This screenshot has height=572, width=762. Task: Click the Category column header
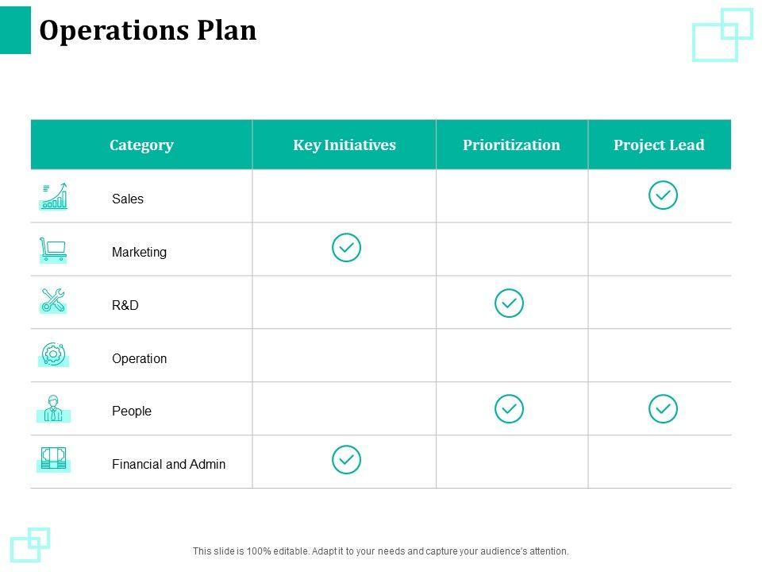141,145
